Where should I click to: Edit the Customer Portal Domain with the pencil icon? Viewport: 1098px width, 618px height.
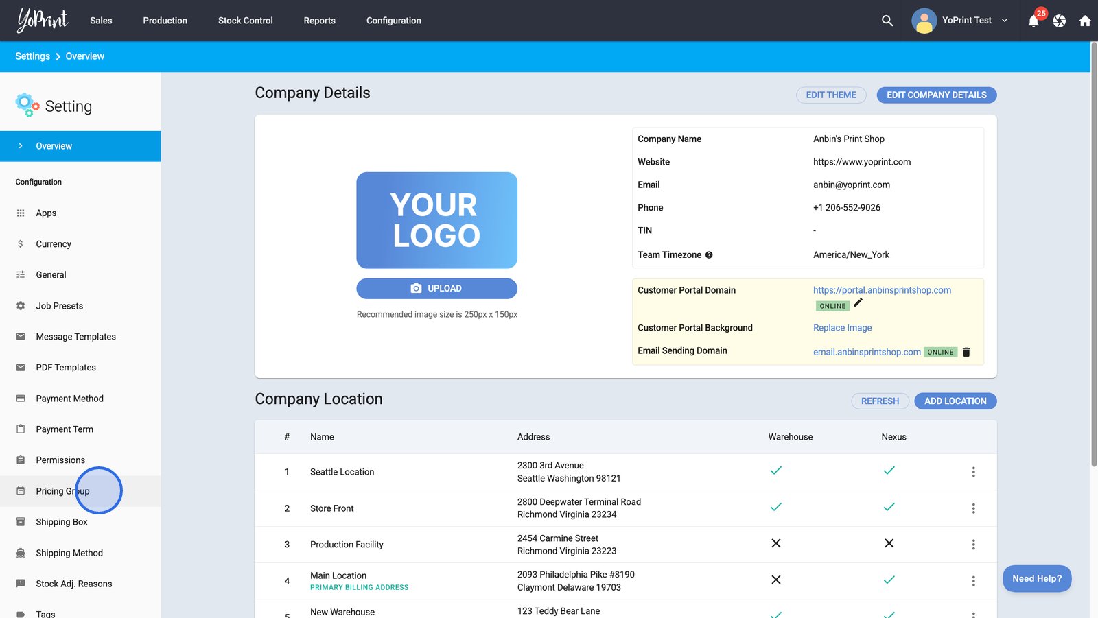[858, 302]
